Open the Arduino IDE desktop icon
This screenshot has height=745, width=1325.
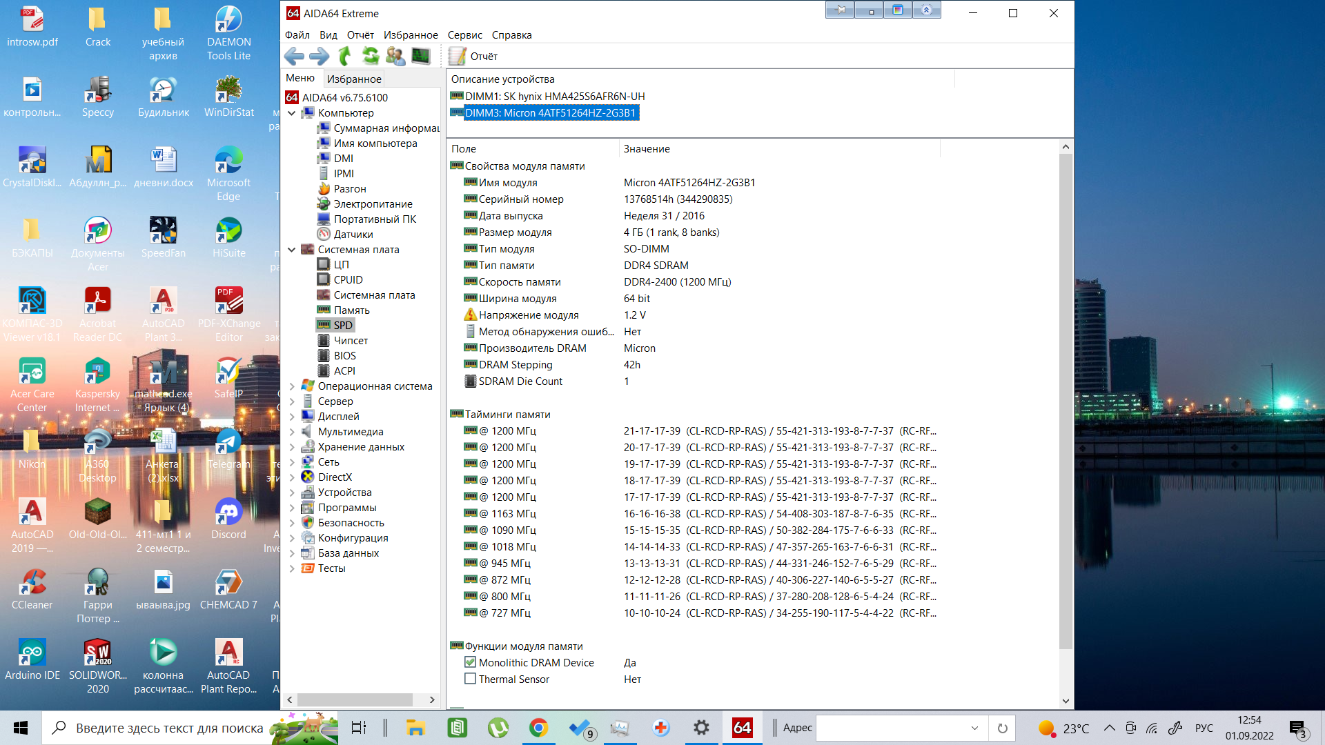point(32,659)
